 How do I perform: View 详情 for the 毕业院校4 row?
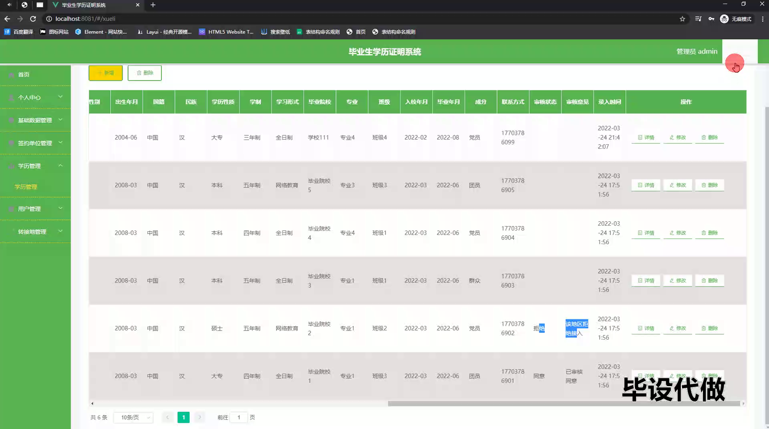pos(646,233)
